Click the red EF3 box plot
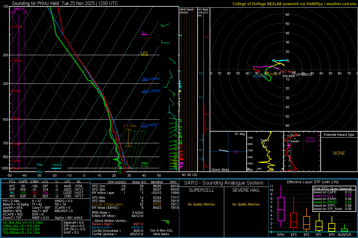Viewport: 358px width, 238px height. click(x=294, y=220)
